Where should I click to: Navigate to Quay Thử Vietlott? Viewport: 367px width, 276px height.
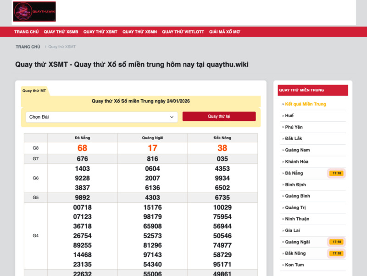pos(183,32)
